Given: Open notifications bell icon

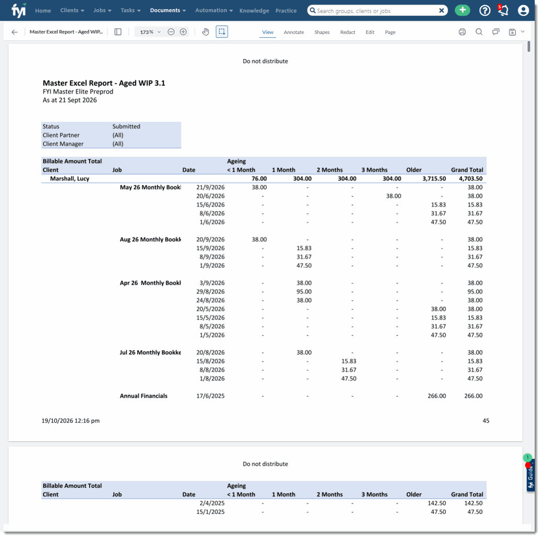Looking at the screenshot, I should (503, 10).
